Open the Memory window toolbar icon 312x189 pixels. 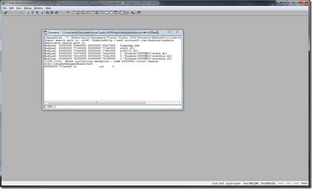coord(93,13)
